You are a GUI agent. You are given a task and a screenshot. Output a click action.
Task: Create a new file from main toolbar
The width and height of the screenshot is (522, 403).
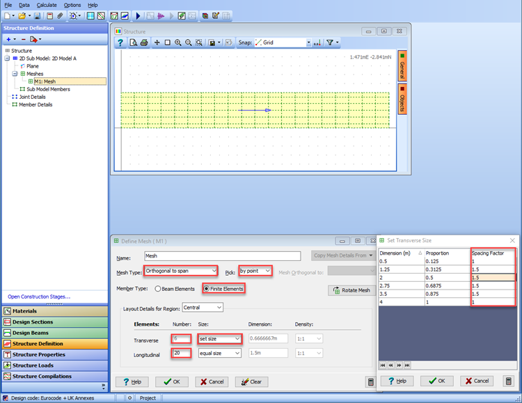coord(7,15)
